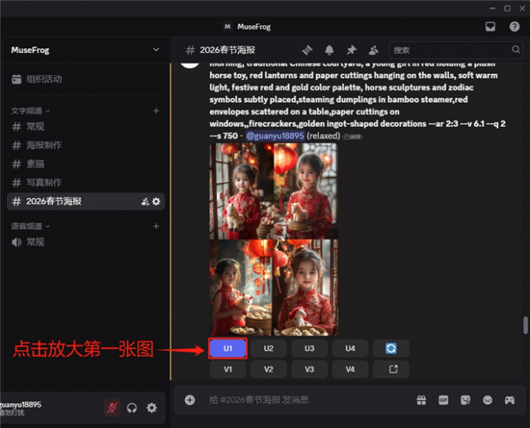Open the 素描 channel

point(86,164)
